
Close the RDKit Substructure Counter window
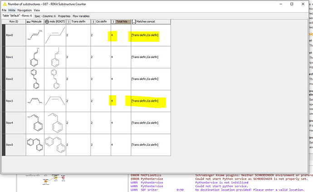tap(303, 4)
